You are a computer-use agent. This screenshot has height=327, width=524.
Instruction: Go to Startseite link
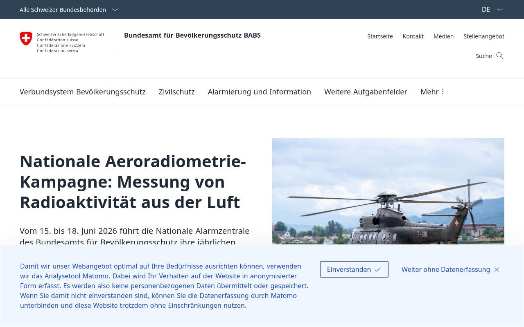380,36
